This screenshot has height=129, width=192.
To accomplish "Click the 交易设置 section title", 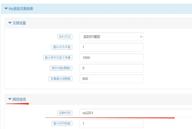I will 19,23.
